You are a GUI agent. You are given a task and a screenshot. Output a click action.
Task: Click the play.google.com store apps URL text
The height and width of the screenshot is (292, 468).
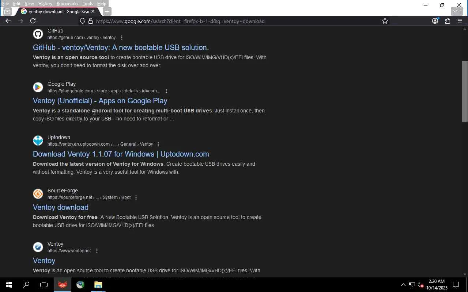pyautogui.click(x=103, y=91)
